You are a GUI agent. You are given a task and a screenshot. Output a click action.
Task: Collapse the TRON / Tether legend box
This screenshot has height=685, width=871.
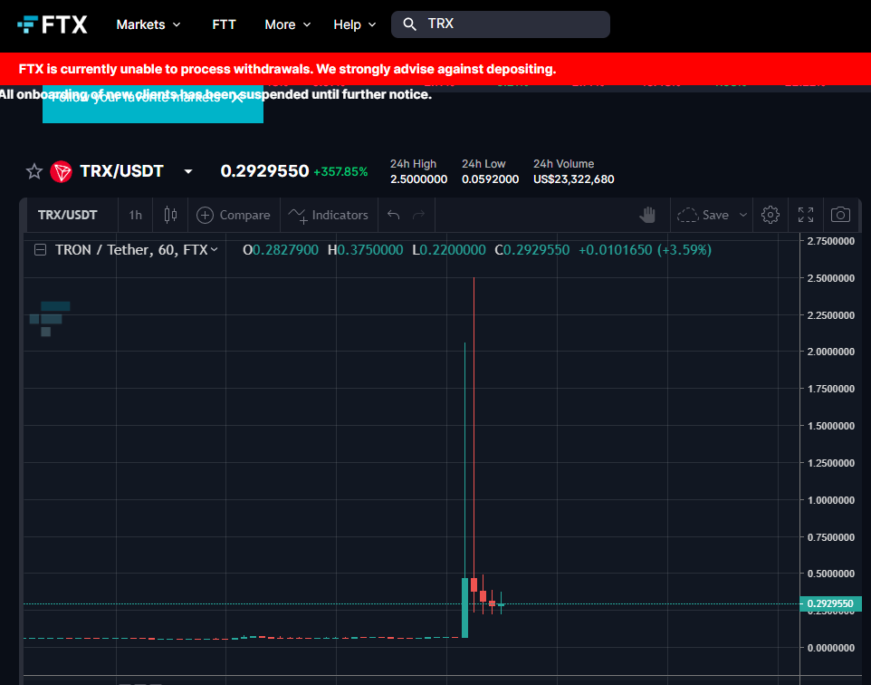coord(40,249)
